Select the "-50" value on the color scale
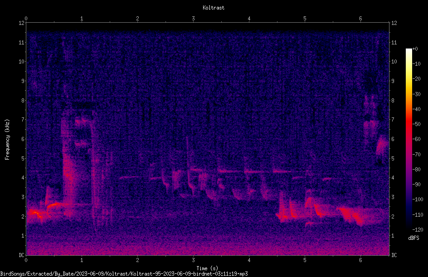Screen dimensions: 428x277 tap(416, 124)
